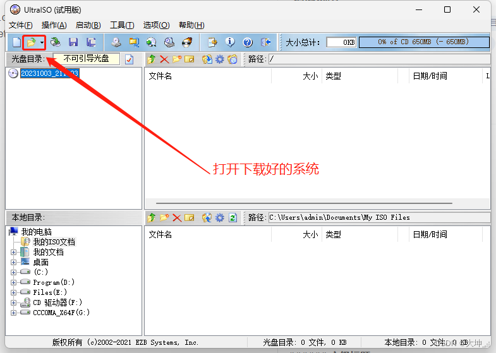Image resolution: width=496 pixels, height=353 pixels.
Task: Click the 大小总计 0KB size field
Action: [x=341, y=42]
